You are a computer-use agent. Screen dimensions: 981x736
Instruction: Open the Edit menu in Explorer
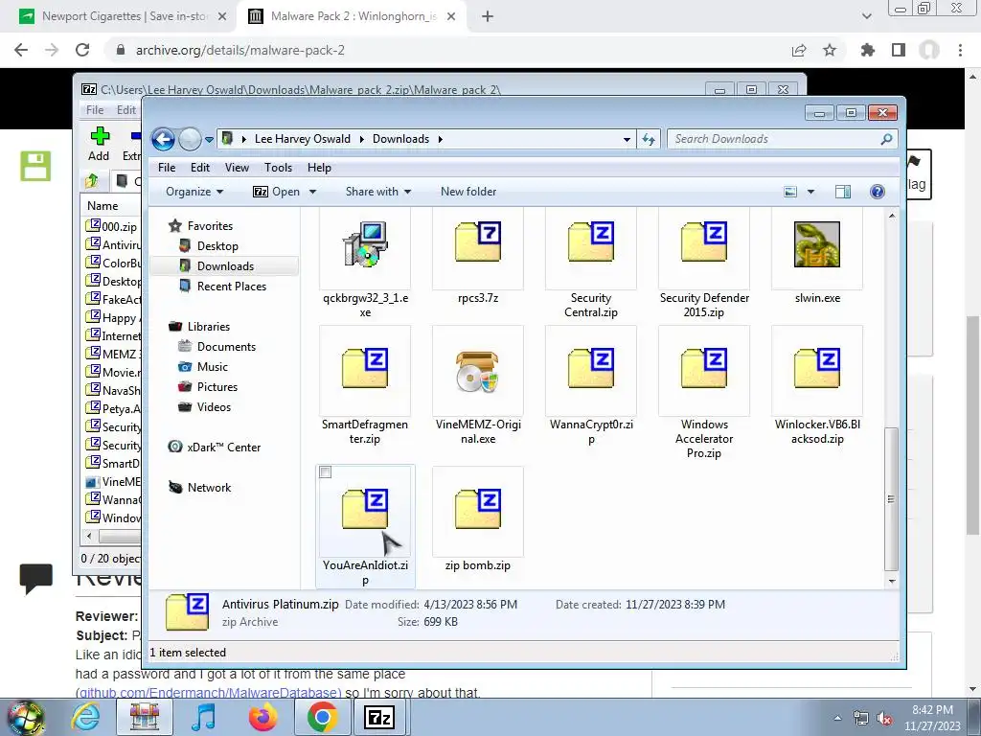[200, 168]
